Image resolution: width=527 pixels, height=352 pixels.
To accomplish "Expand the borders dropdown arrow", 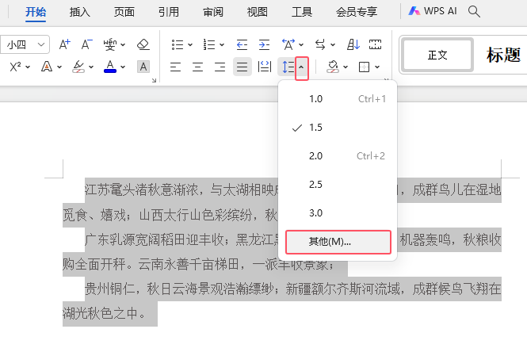I will tap(377, 67).
